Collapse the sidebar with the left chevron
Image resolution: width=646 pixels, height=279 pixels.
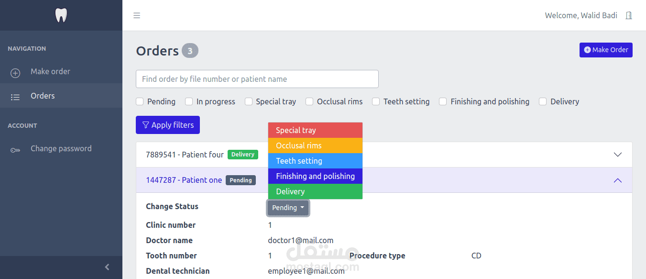(x=107, y=267)
